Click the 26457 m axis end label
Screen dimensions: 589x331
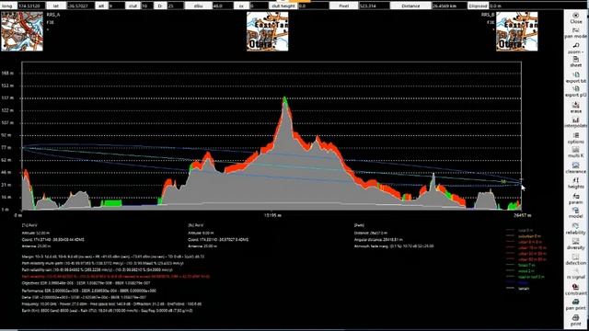point(523,215)
